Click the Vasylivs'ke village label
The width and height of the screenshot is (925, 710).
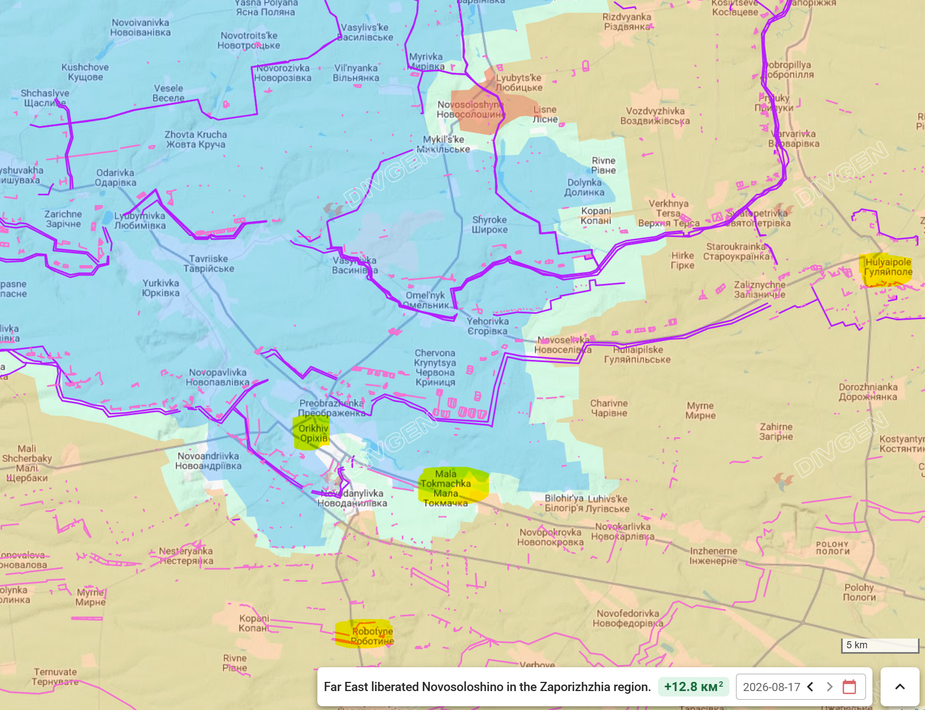coord(365,32)
